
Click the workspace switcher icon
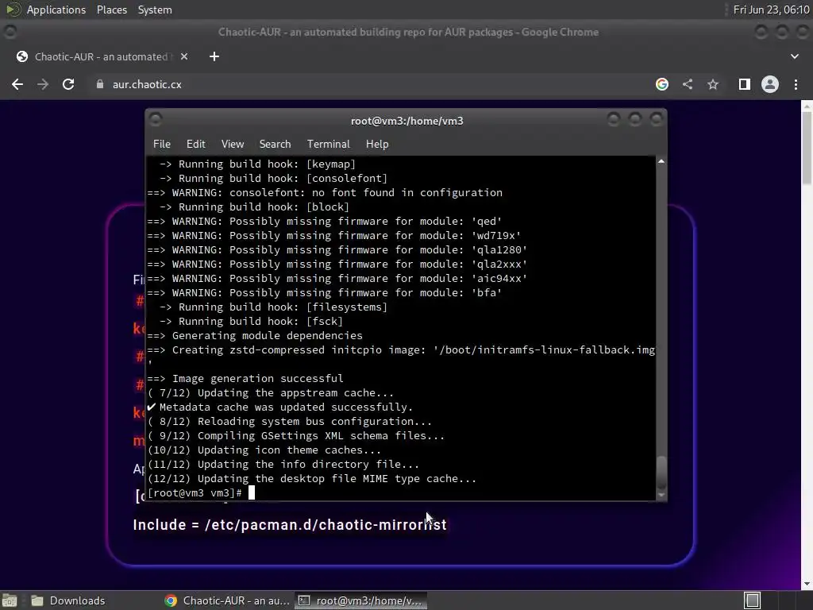pyautogui.click(x=753, y=600)
